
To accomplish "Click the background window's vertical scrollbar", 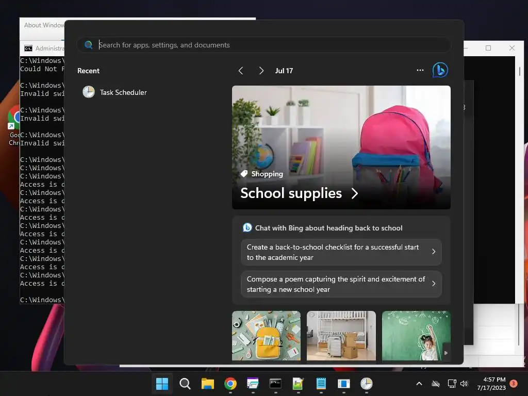I will pyautogui.click(x=520, y=71).
